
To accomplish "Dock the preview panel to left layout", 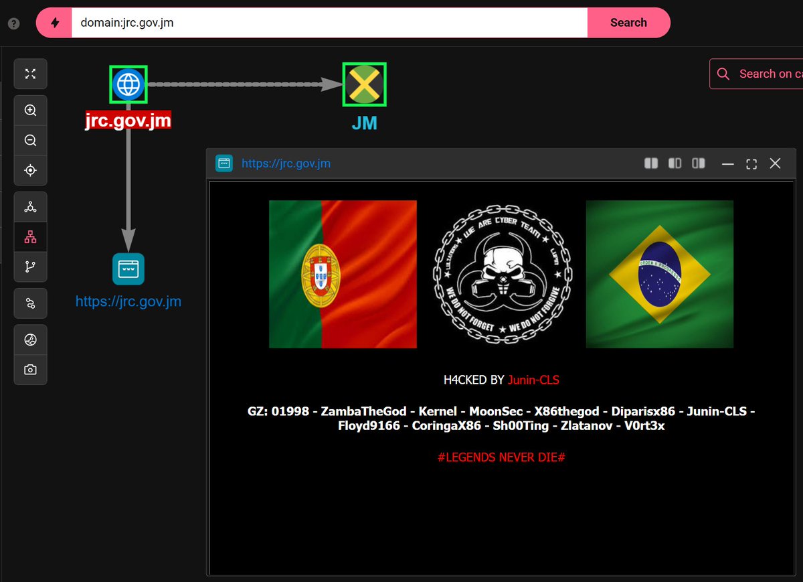I will pyautogui.click(x=651, y=163).
